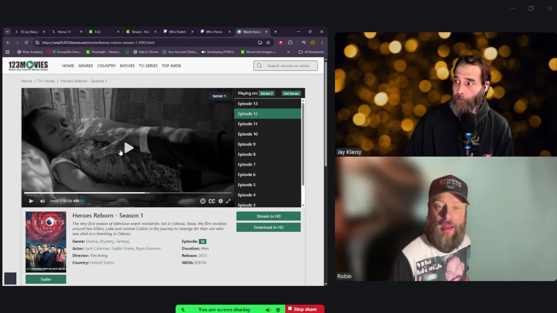
Task: Select Episode 6 from the list
Action: pyautogui.click(x=268, y=175)
